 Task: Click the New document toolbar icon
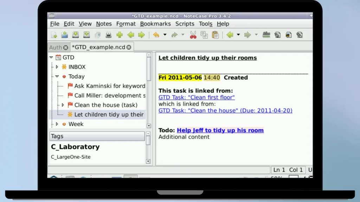tap(54, 35)
